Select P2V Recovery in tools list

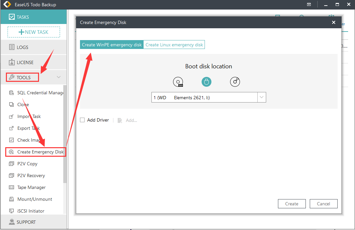pyautogui.click(x=31, y=175)
